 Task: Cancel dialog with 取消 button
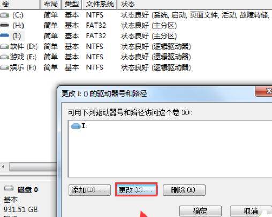click(251, 211)
